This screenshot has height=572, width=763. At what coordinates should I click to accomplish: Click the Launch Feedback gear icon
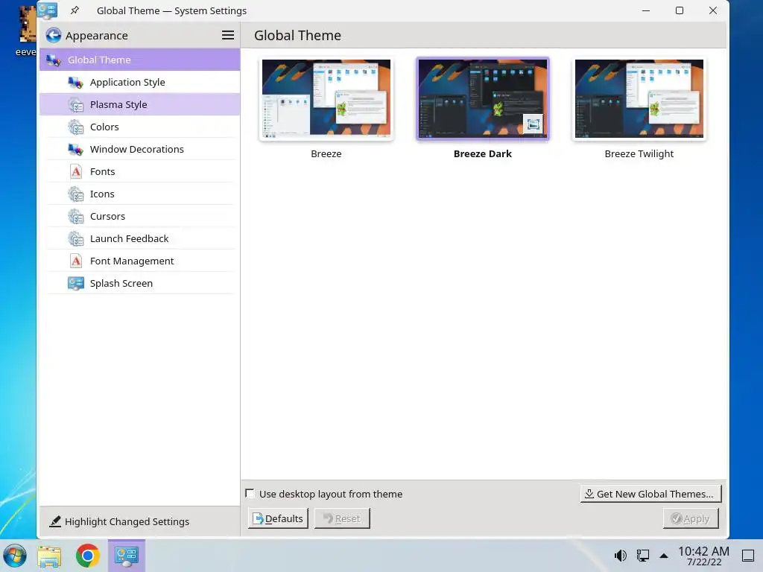[x=75, y=239]
